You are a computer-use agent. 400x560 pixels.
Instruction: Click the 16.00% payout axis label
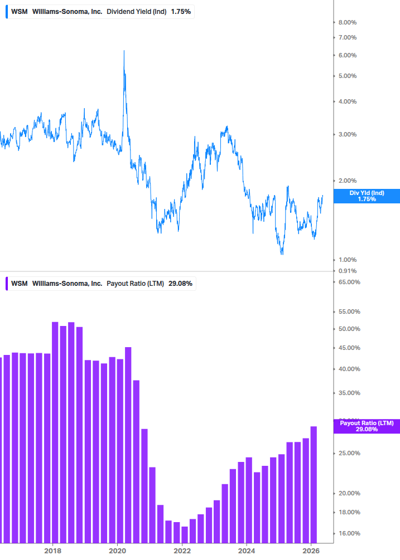(349, 534)
